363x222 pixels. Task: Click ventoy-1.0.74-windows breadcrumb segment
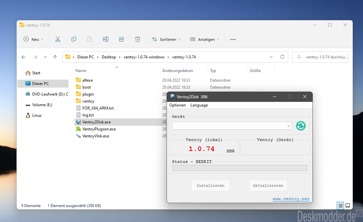pos(144,57)
